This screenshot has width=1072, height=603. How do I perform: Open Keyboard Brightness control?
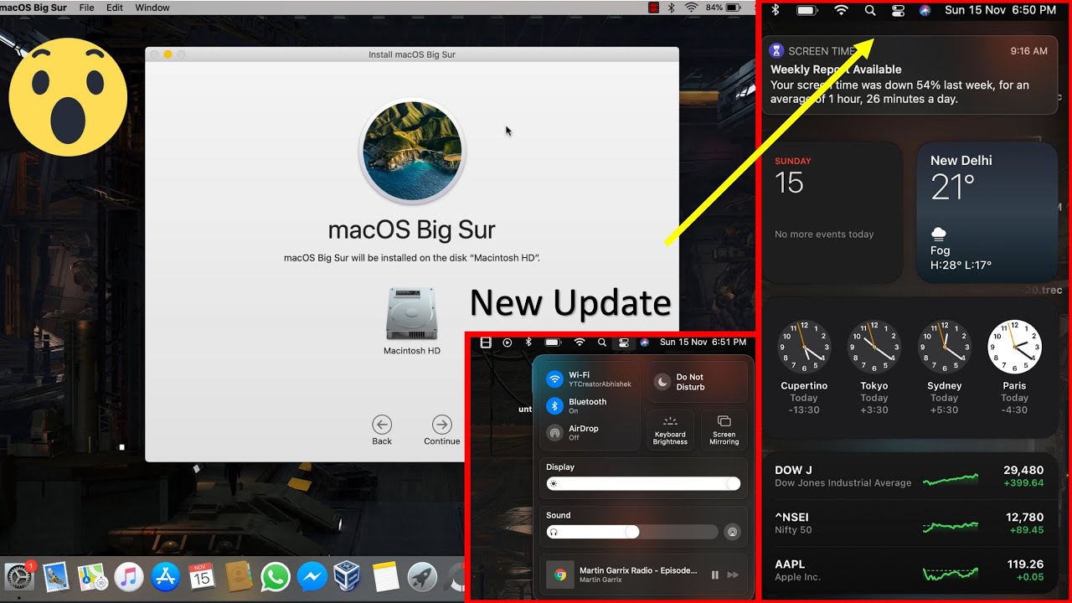point(670,430)
